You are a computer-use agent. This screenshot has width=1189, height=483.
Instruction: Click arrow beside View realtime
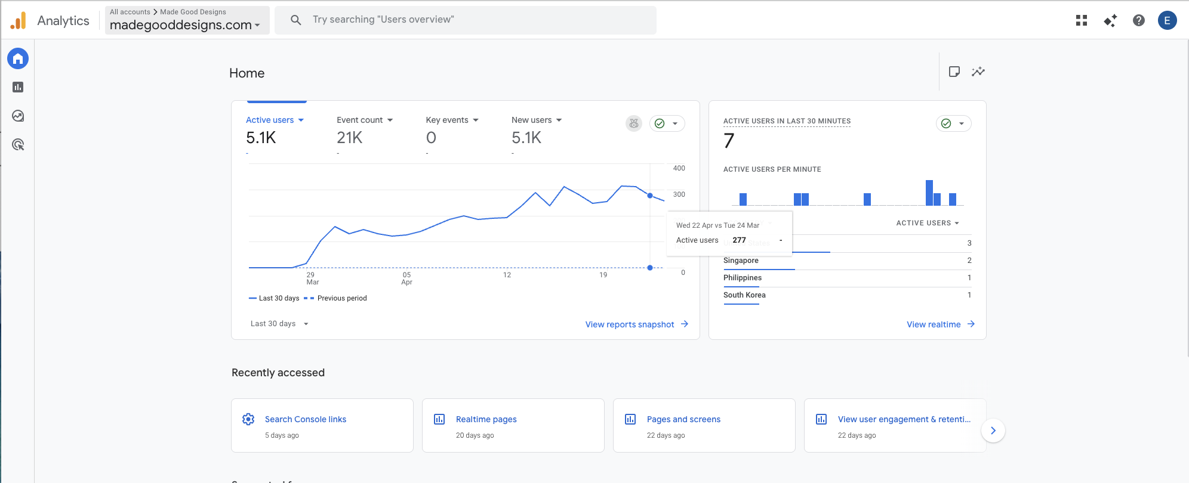[x=971, y=324]
